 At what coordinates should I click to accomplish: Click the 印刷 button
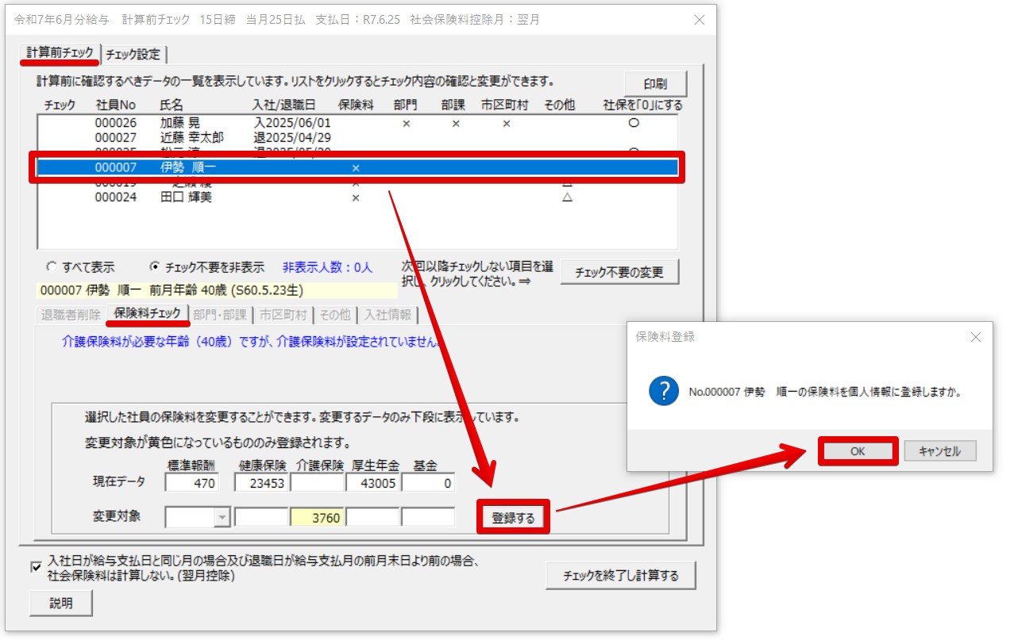tap(654, 83)
